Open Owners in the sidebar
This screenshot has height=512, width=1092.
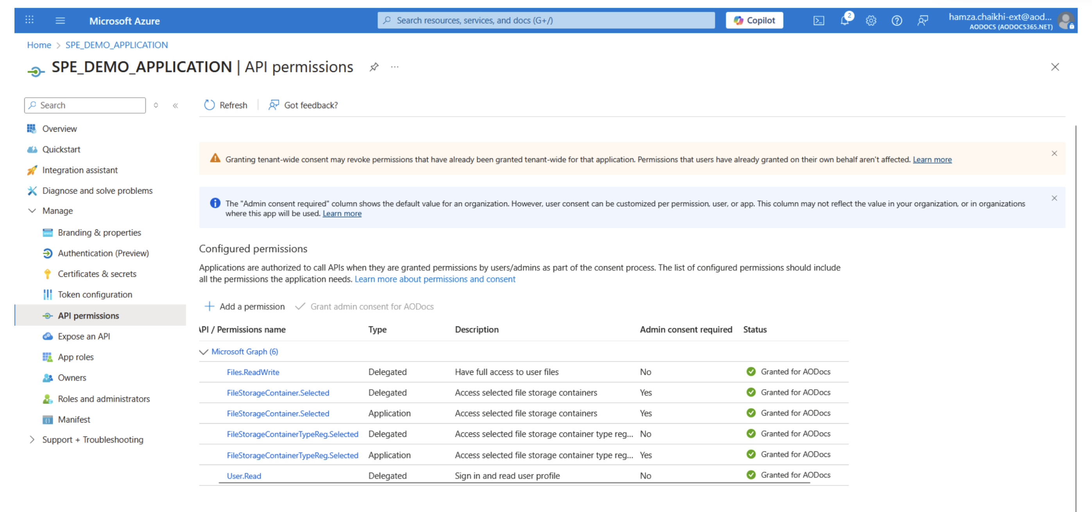(x=72, y=378)
